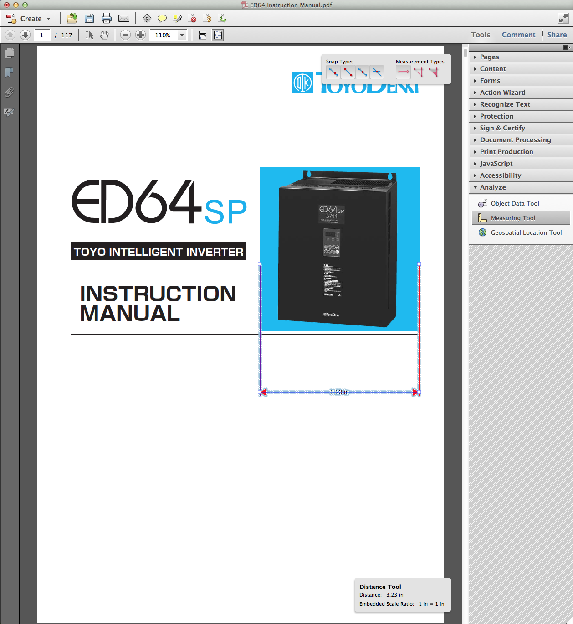573x624 pixels.
Task: Expand the Pages panel section
Action: [x=521, y=57]
